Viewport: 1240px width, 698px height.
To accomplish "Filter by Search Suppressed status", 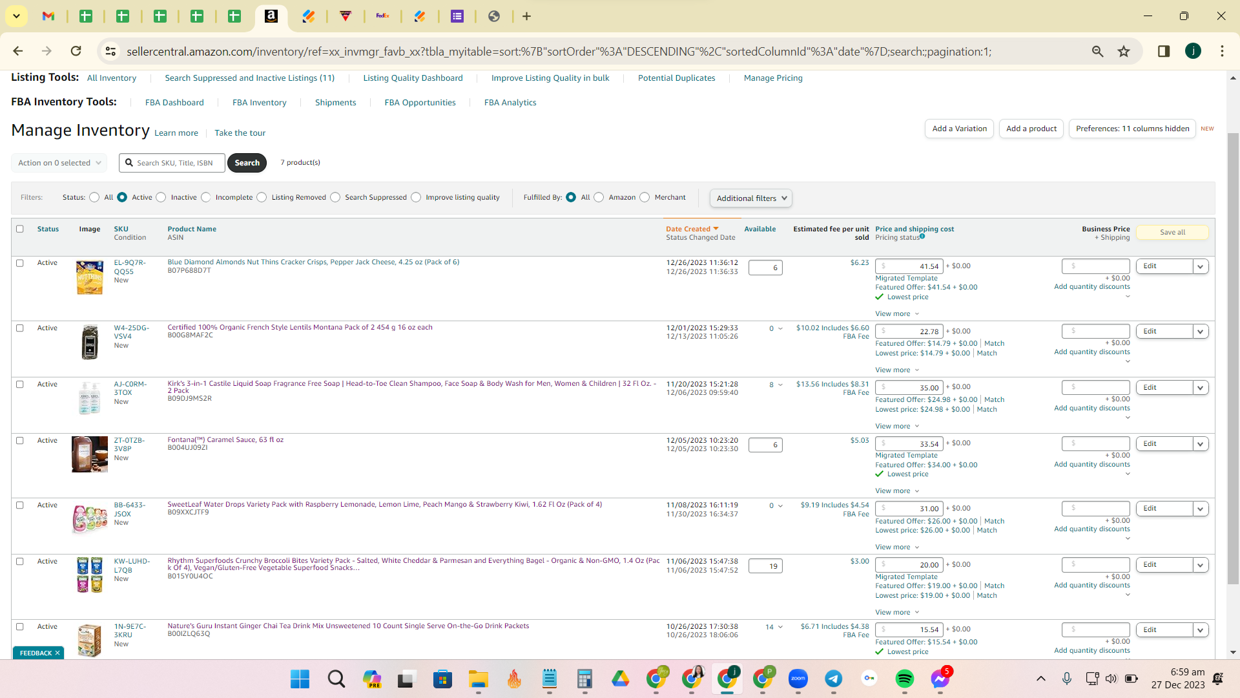I will 335,197.
